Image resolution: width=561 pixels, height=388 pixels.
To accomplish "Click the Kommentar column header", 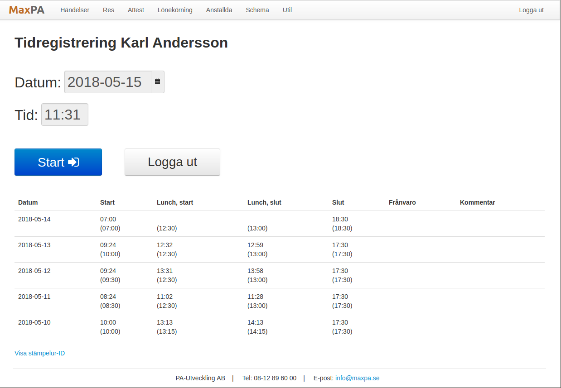I will click(478, 202).
